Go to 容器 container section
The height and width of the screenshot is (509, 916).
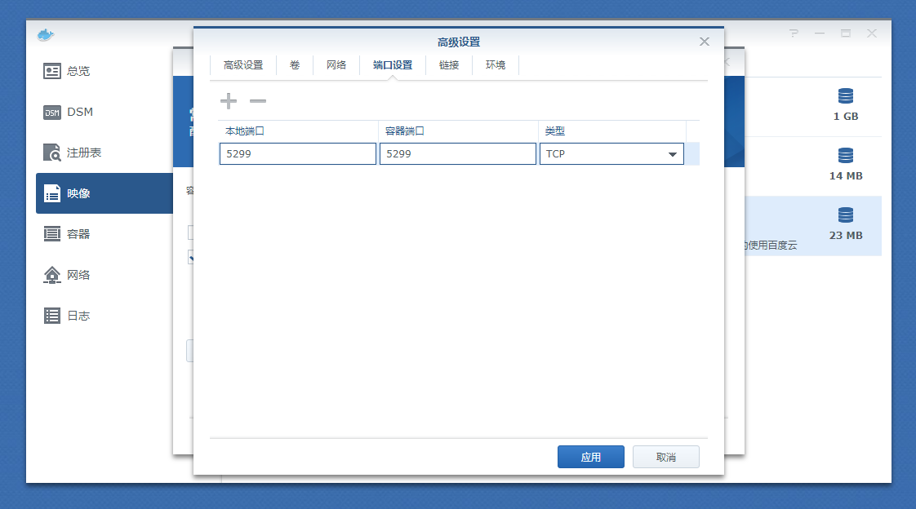(x=78, y=234)
